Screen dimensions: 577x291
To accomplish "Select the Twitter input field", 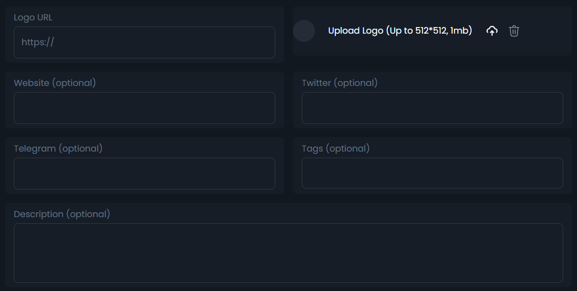I will tap(432, 108).
